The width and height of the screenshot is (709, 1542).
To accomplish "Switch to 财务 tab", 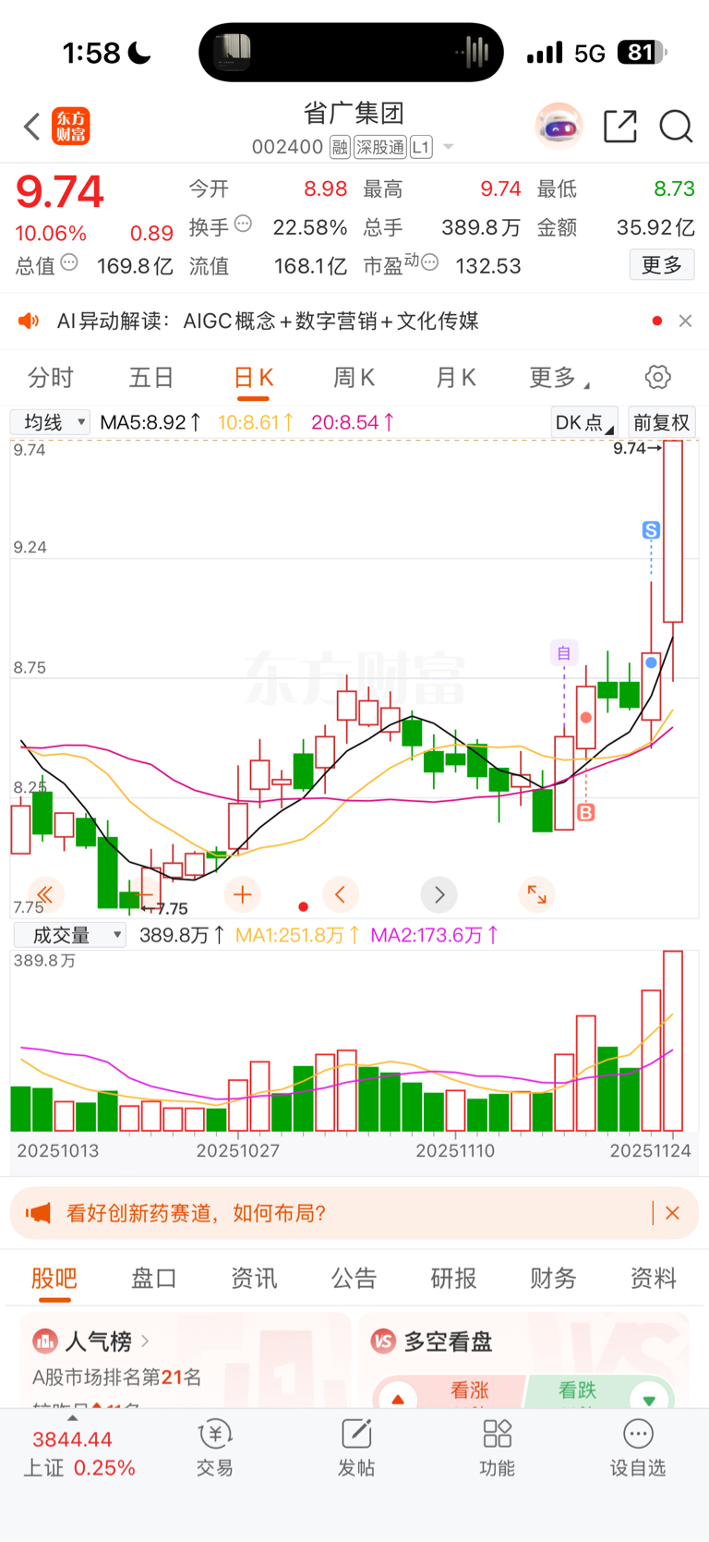I will click(x=553, y=1279).
